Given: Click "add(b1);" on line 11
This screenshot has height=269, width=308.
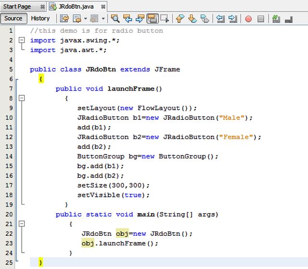Looking at the screenshot, I should point(94,128).
